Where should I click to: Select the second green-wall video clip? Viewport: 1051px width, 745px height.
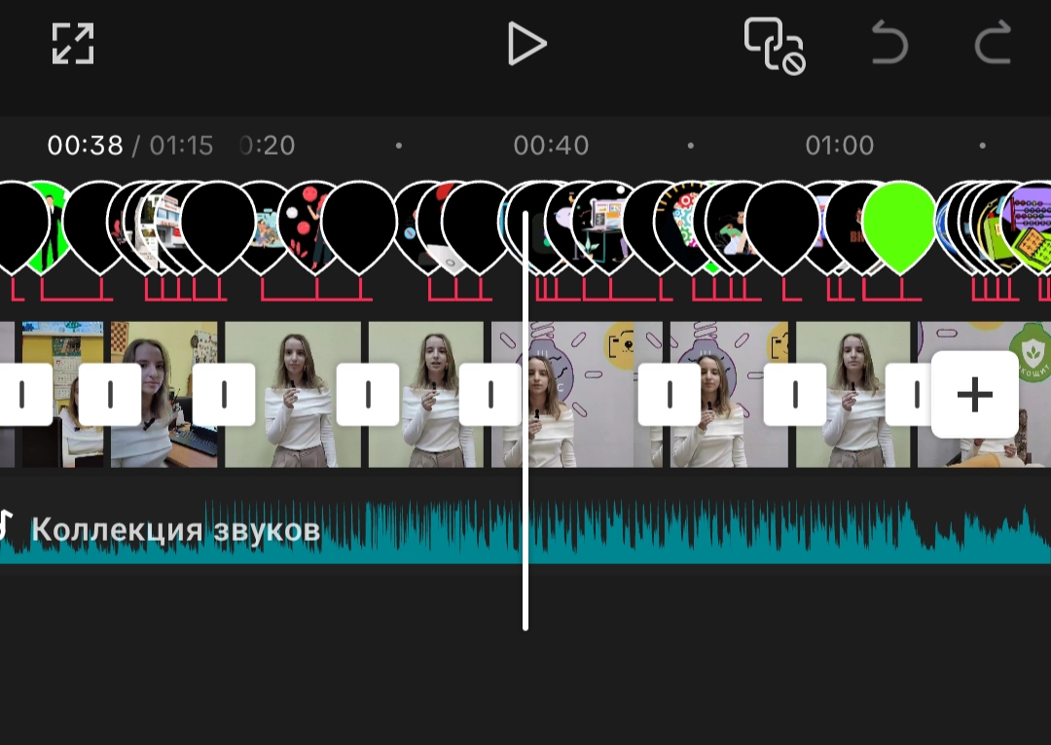point(425,395)
